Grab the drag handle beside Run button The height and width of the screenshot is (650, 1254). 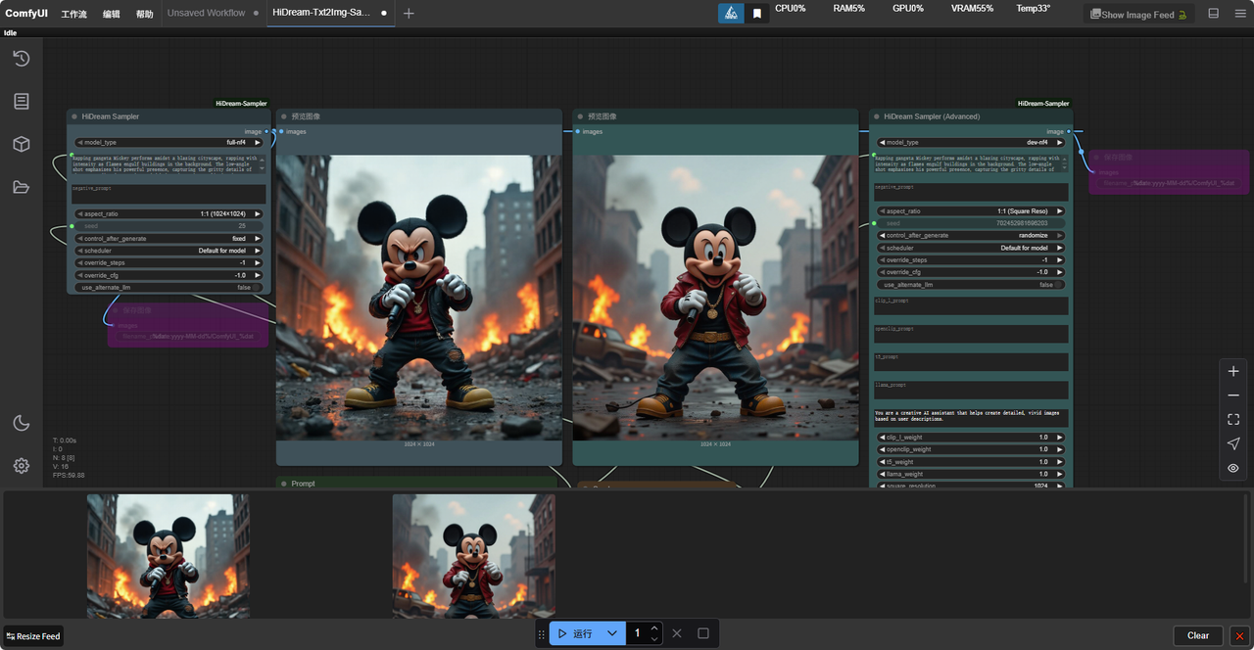[542, 634]
